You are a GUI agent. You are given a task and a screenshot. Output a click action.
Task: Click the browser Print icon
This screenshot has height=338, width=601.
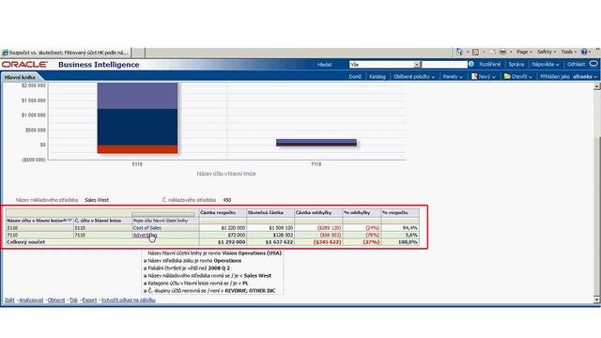coord(503,52)
